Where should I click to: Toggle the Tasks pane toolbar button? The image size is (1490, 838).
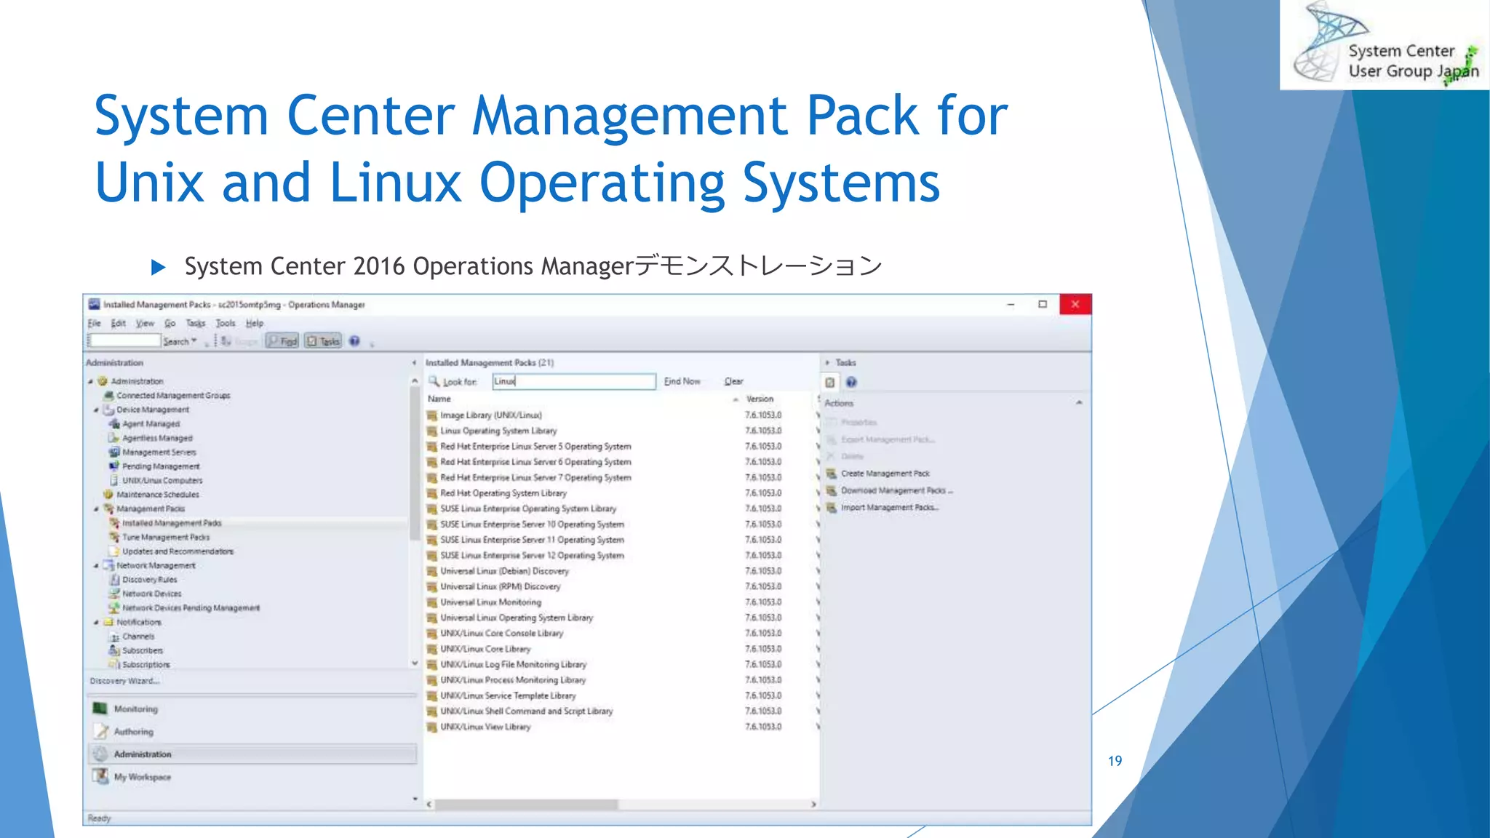pyautogui.click(x=323, y=341)
